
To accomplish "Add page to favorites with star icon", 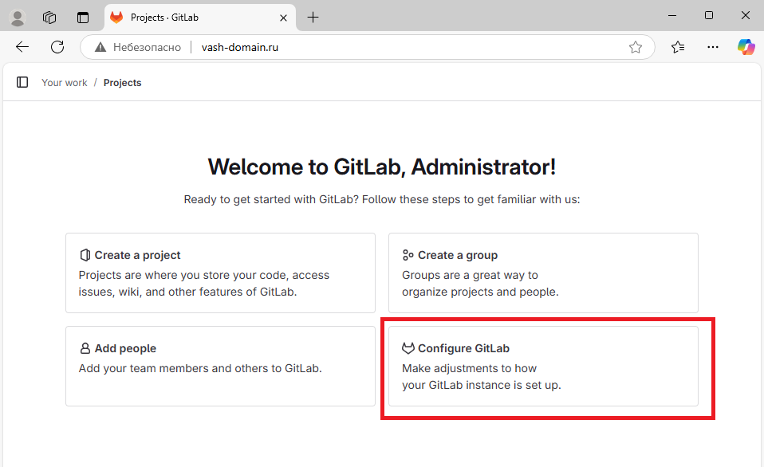I will tap(636, 47).
